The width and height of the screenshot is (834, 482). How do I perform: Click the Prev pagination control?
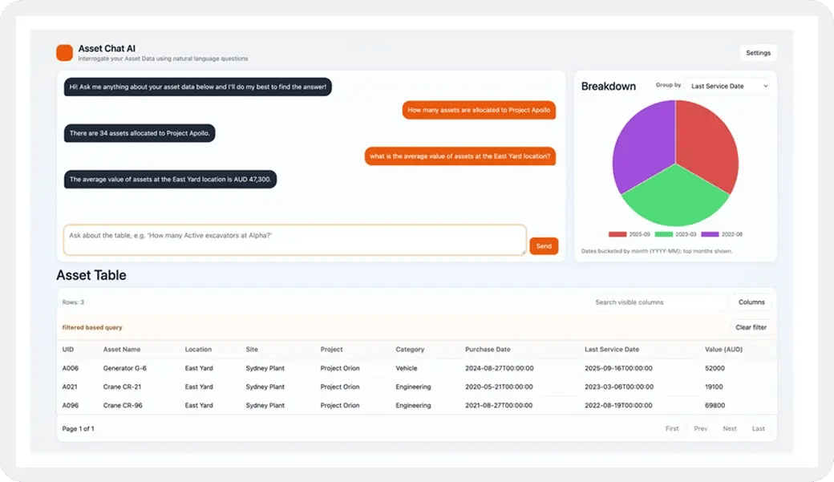701,428
